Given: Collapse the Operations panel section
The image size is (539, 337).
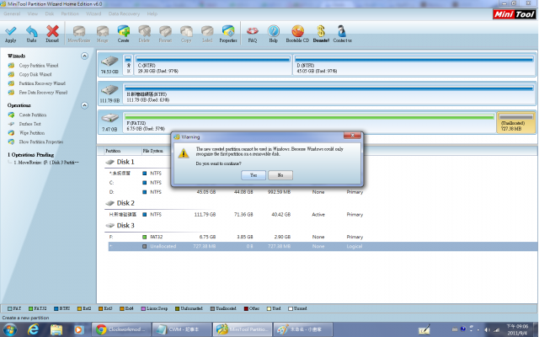Looking at the screenshot, I should [x=84, y=105].
